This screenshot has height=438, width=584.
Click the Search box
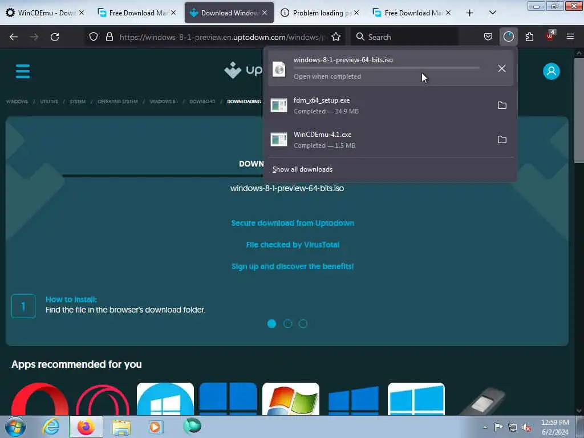click(404, 37)
